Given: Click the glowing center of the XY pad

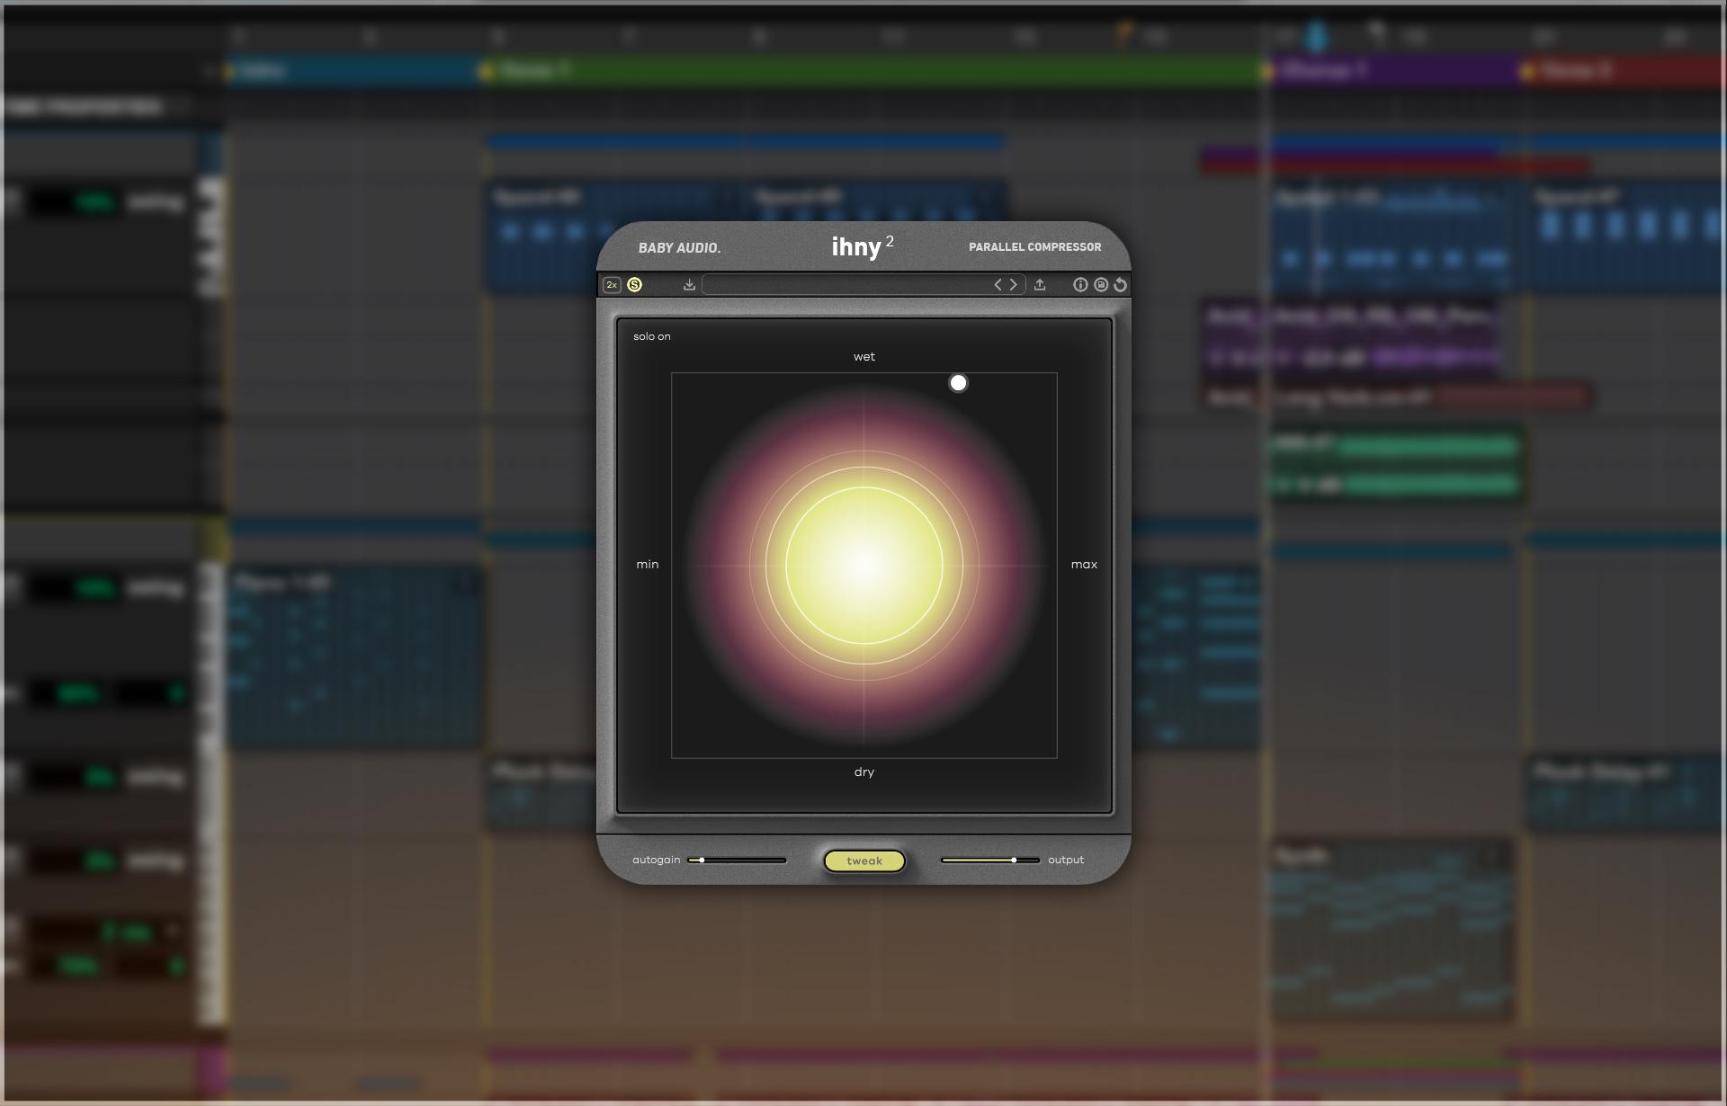Looking at the screenshot, I should [864, 566].
